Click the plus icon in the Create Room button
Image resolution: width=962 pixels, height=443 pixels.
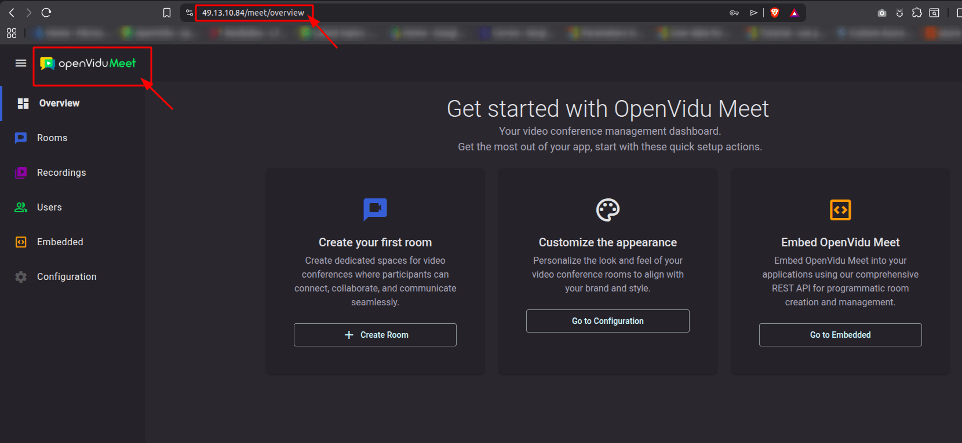pyautogui.click(x=349, y=335)
